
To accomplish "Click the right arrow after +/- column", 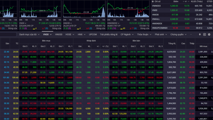I will coord(189,1).
